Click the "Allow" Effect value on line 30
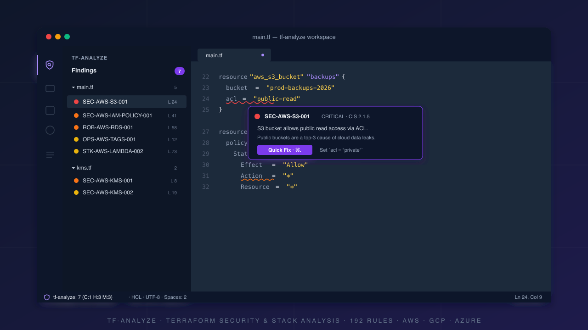This screenshot has width=588, height=330. point(295,165)
